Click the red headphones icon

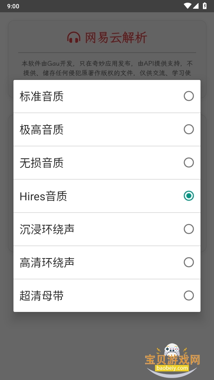[x=74, y=38]
